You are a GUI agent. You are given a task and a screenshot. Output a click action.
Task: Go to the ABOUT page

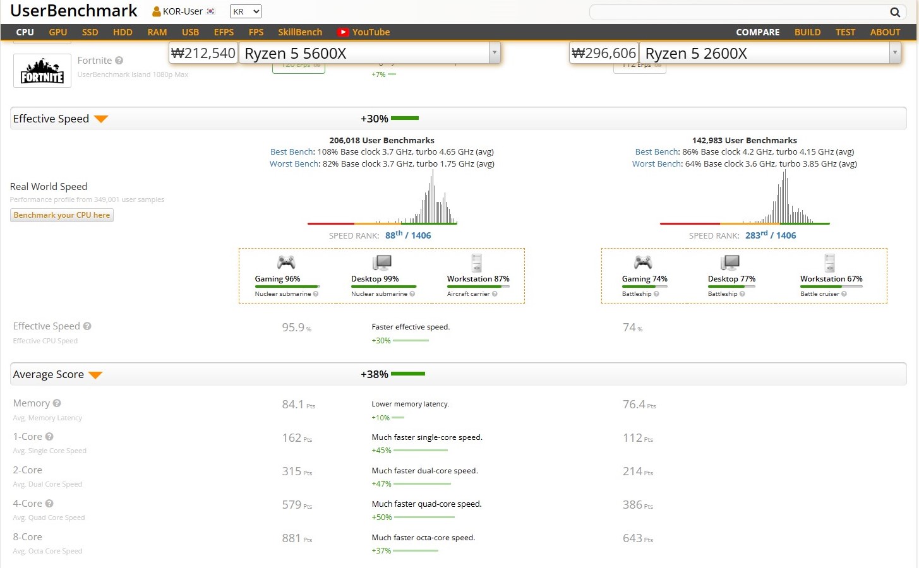click(x=885, y=32)
